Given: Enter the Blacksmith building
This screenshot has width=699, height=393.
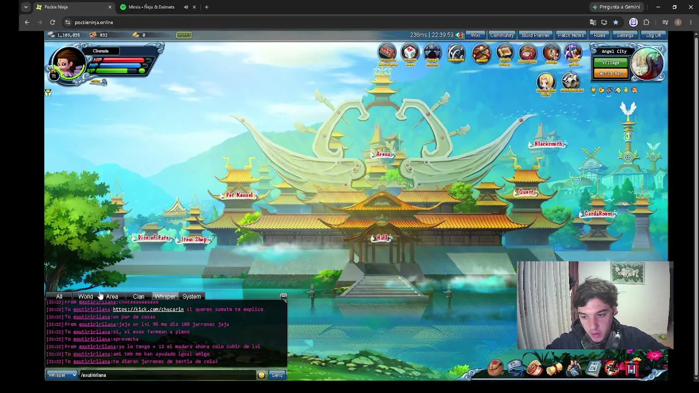Looking at the screenshot, I should [548, 144].
